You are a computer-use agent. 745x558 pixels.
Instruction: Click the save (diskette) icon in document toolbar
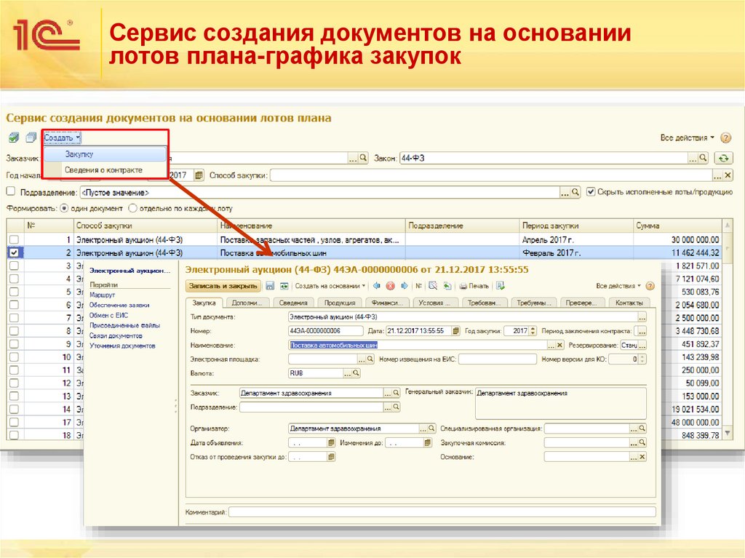tap(270, 285)
